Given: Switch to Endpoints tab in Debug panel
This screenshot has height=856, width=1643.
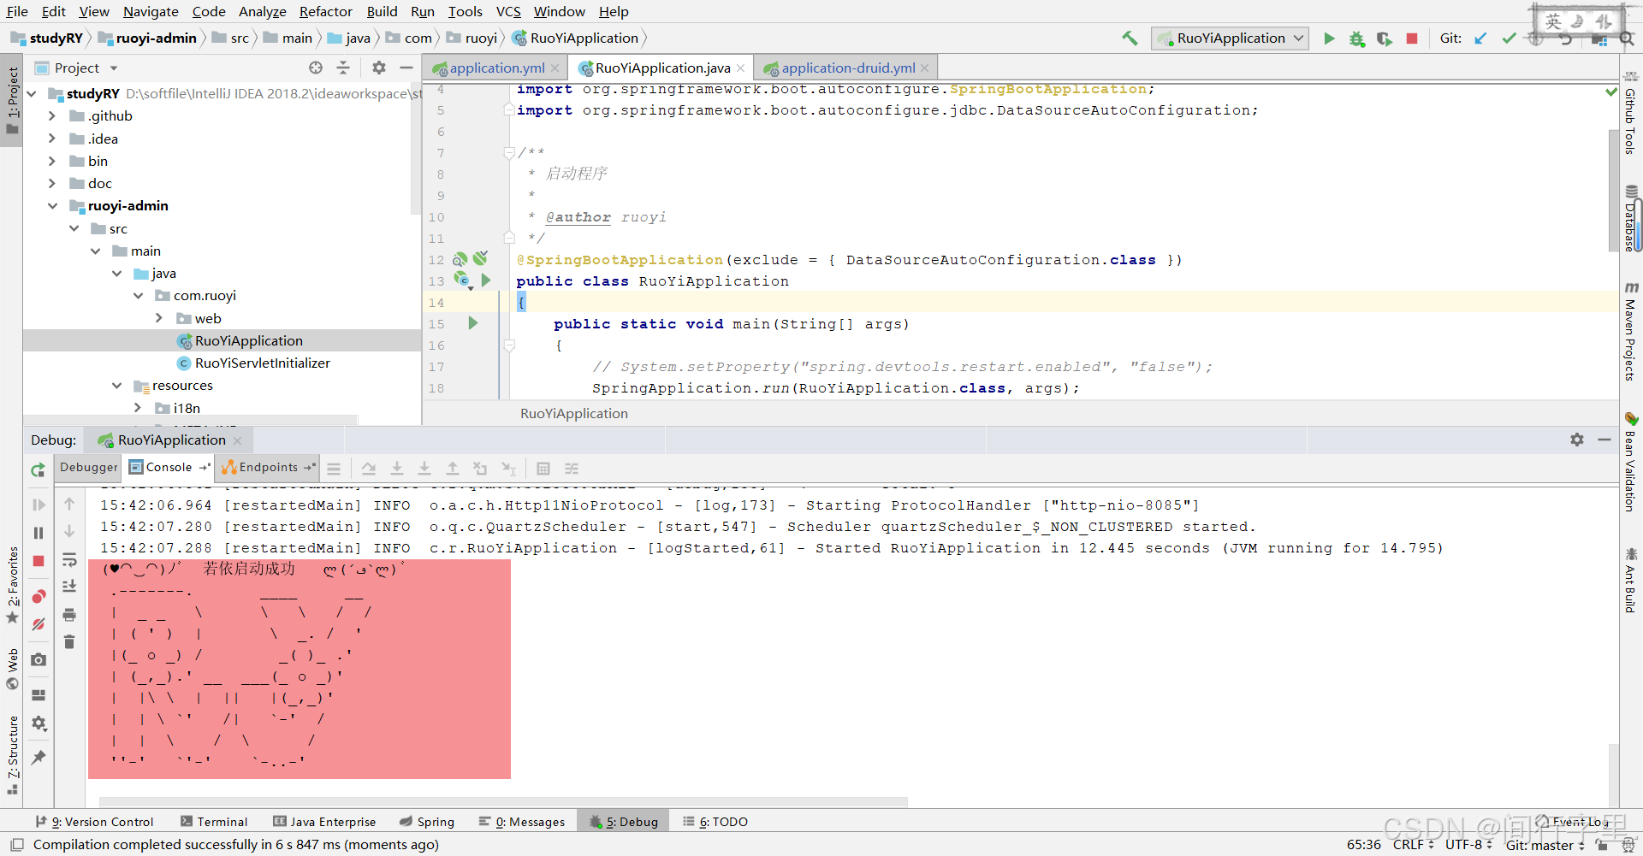Looking at the screenshot, I should 268,467.
